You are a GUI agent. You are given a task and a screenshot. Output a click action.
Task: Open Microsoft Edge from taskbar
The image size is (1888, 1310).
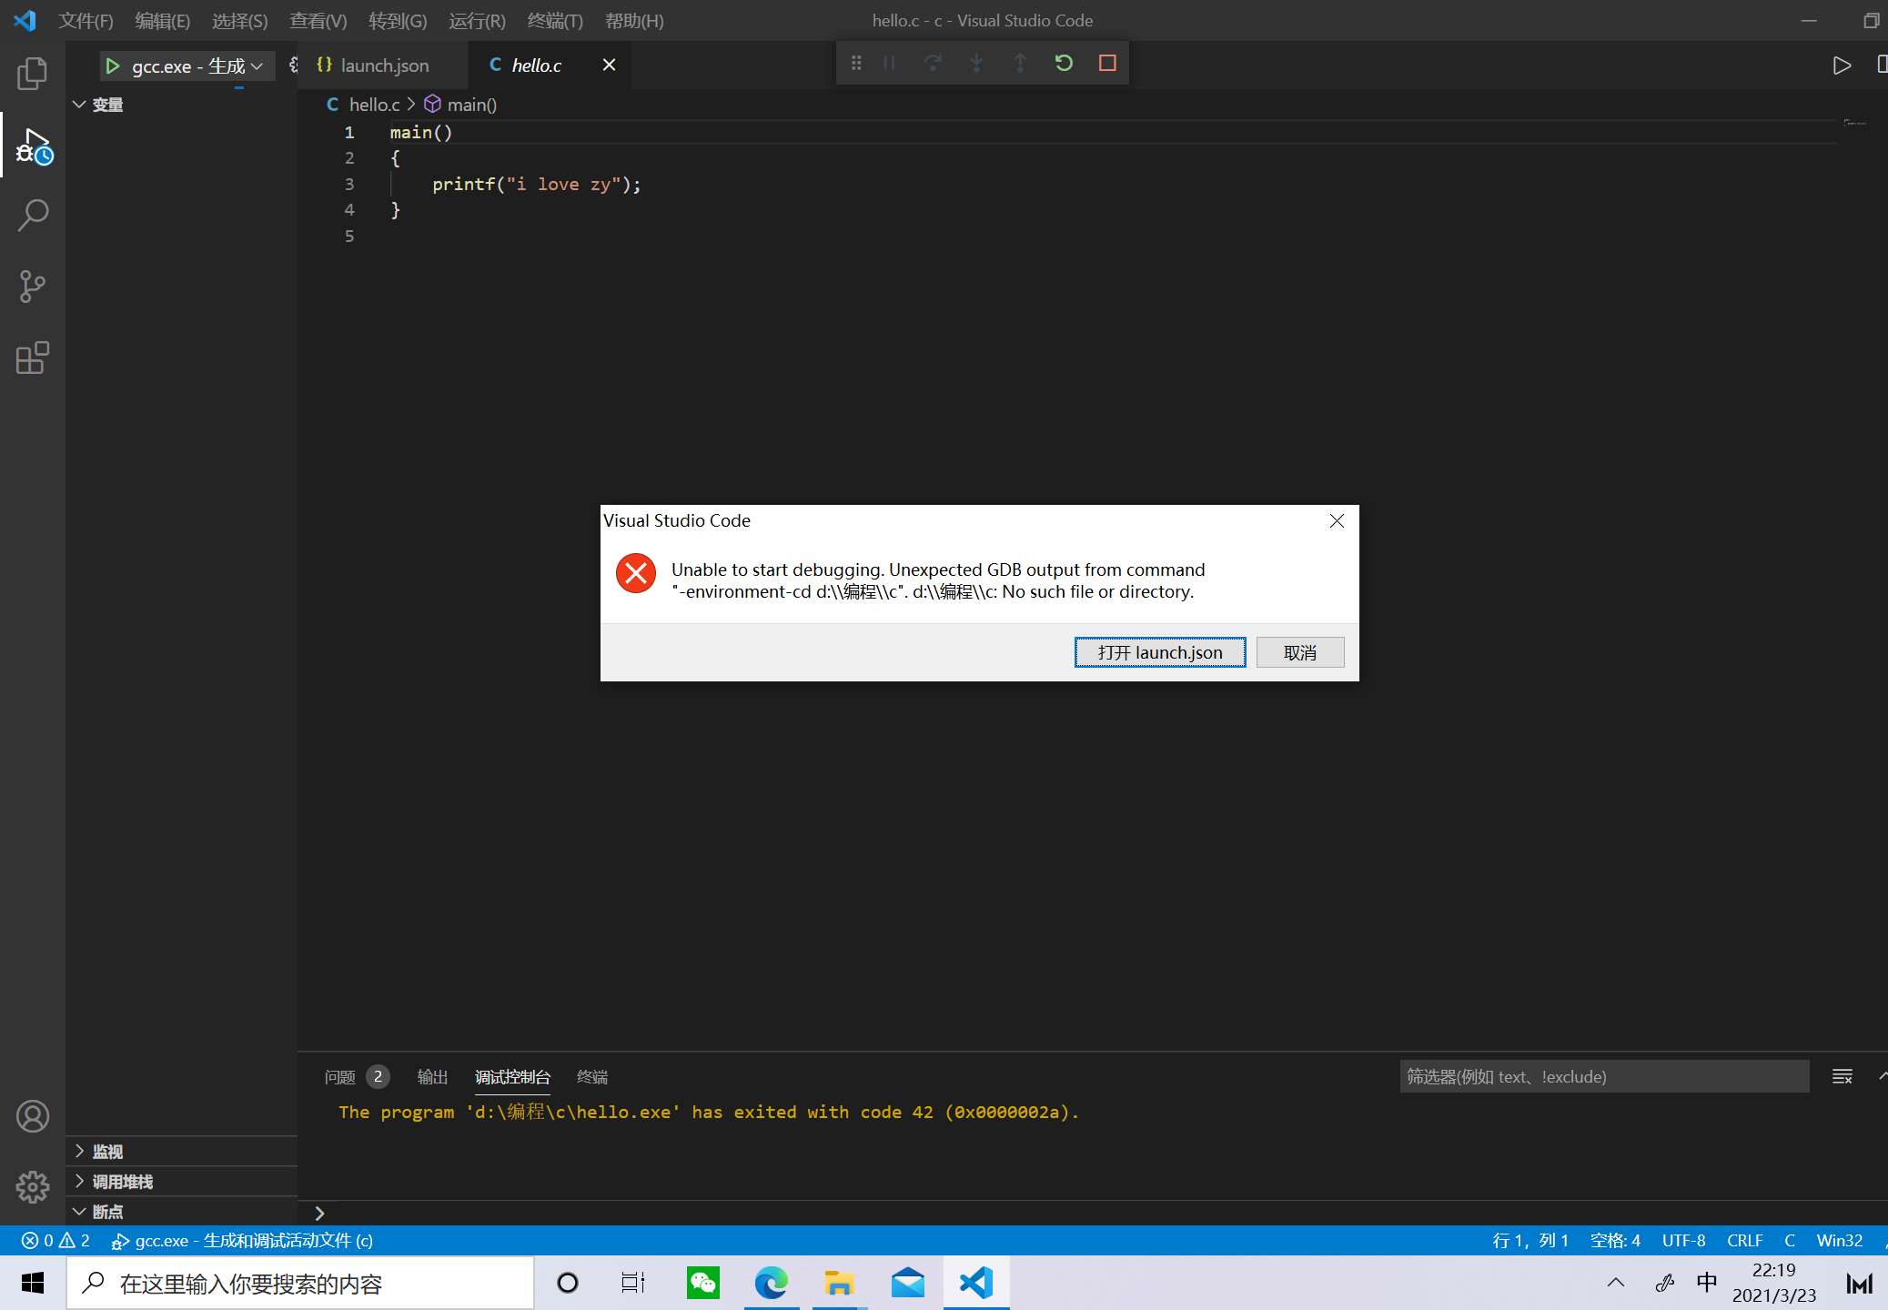click(772, 1284)
